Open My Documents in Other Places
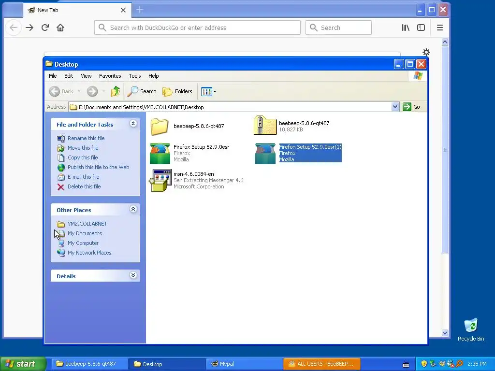The height and width of the screenshot is (371, 495). pyautogui.click(x=85, y=233)
